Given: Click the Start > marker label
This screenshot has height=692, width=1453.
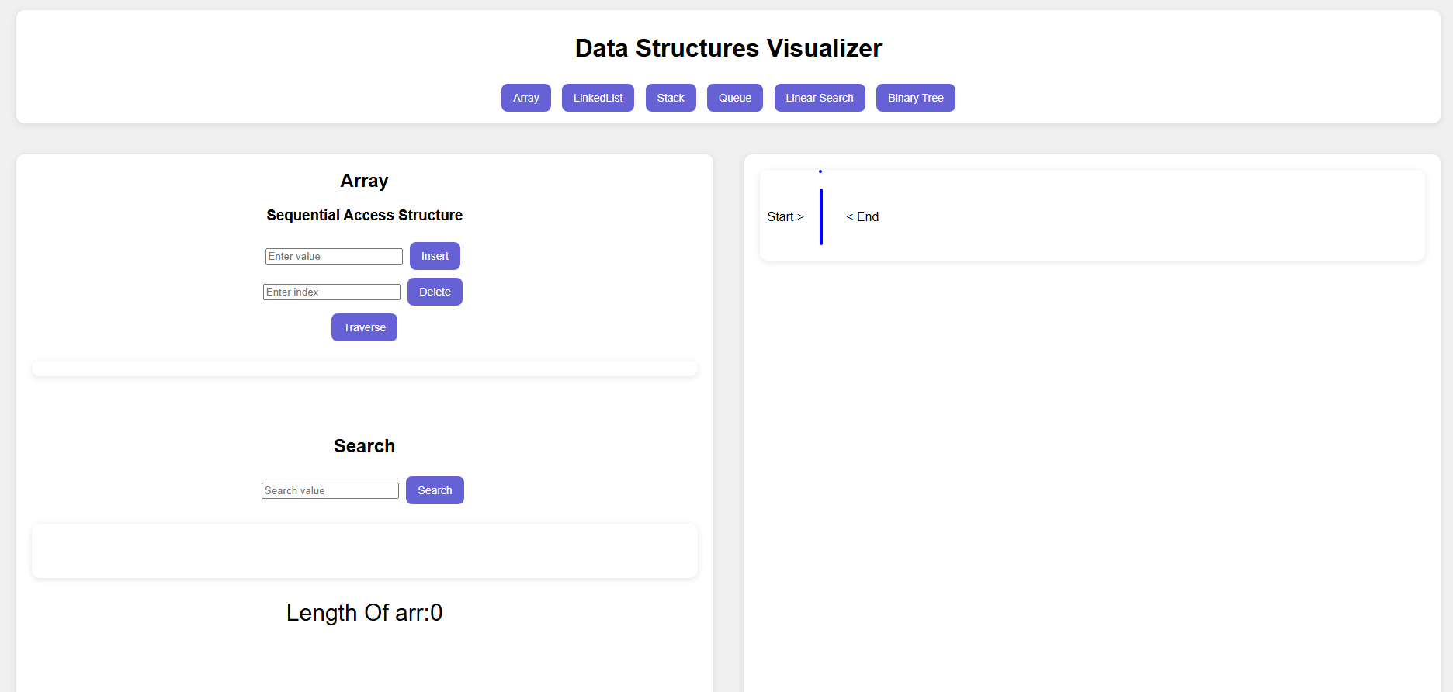Looking at the screenshot, I should 785,216.
